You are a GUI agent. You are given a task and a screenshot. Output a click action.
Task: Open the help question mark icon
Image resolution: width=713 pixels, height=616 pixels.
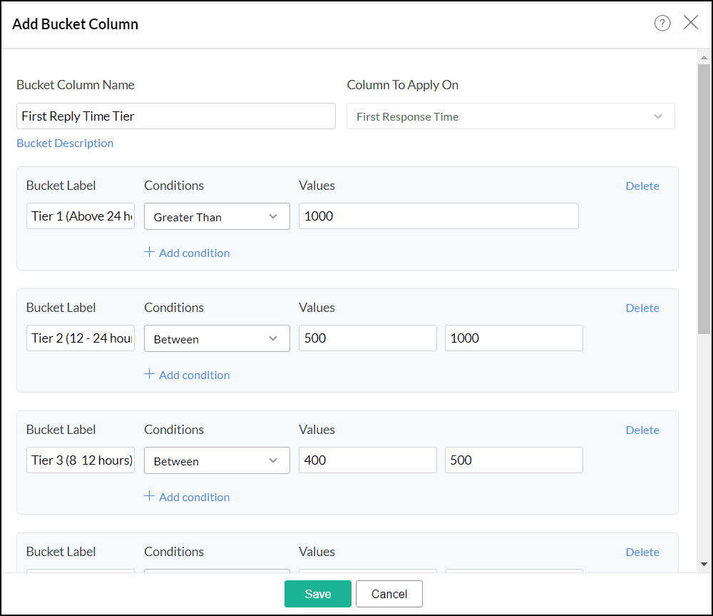(662, 24)
